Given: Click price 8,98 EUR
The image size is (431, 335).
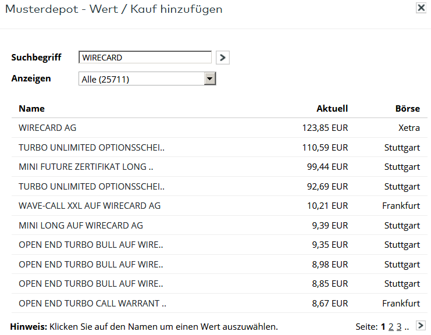Looking at the screenshot, I should pos(330,265).
